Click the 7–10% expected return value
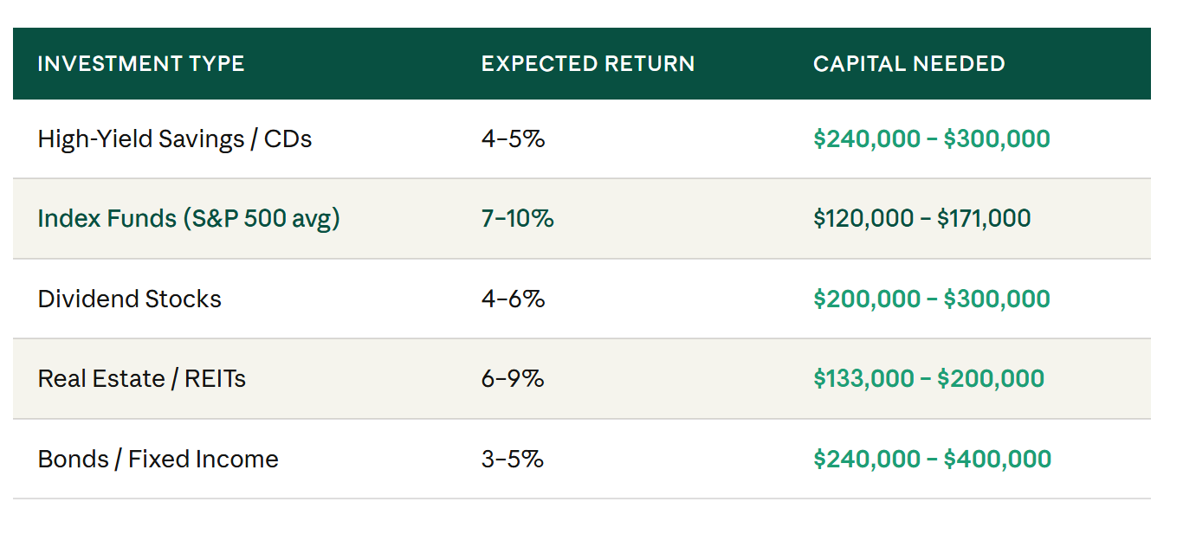This screenshot has width=1183, height=534. 517,218
